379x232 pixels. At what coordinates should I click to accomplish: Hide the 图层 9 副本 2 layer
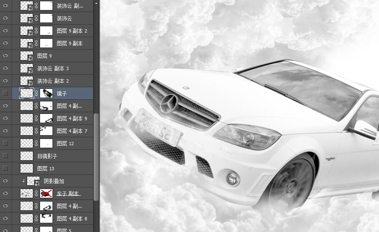(x=5, y=31)
